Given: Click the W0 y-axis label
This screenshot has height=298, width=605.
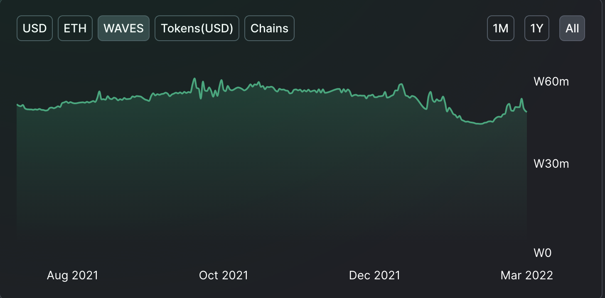Looking at the screenshot, I should (x=542, y=252).
